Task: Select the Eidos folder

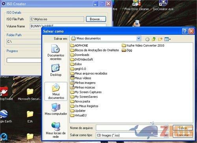Action: coord(76,64)
